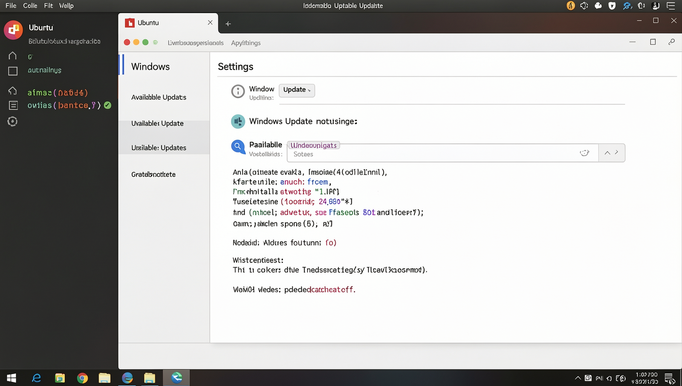The width and height of the screenshot is (682, 386).
Task: Click the up chevron in the search field
Action: (607, 153)
